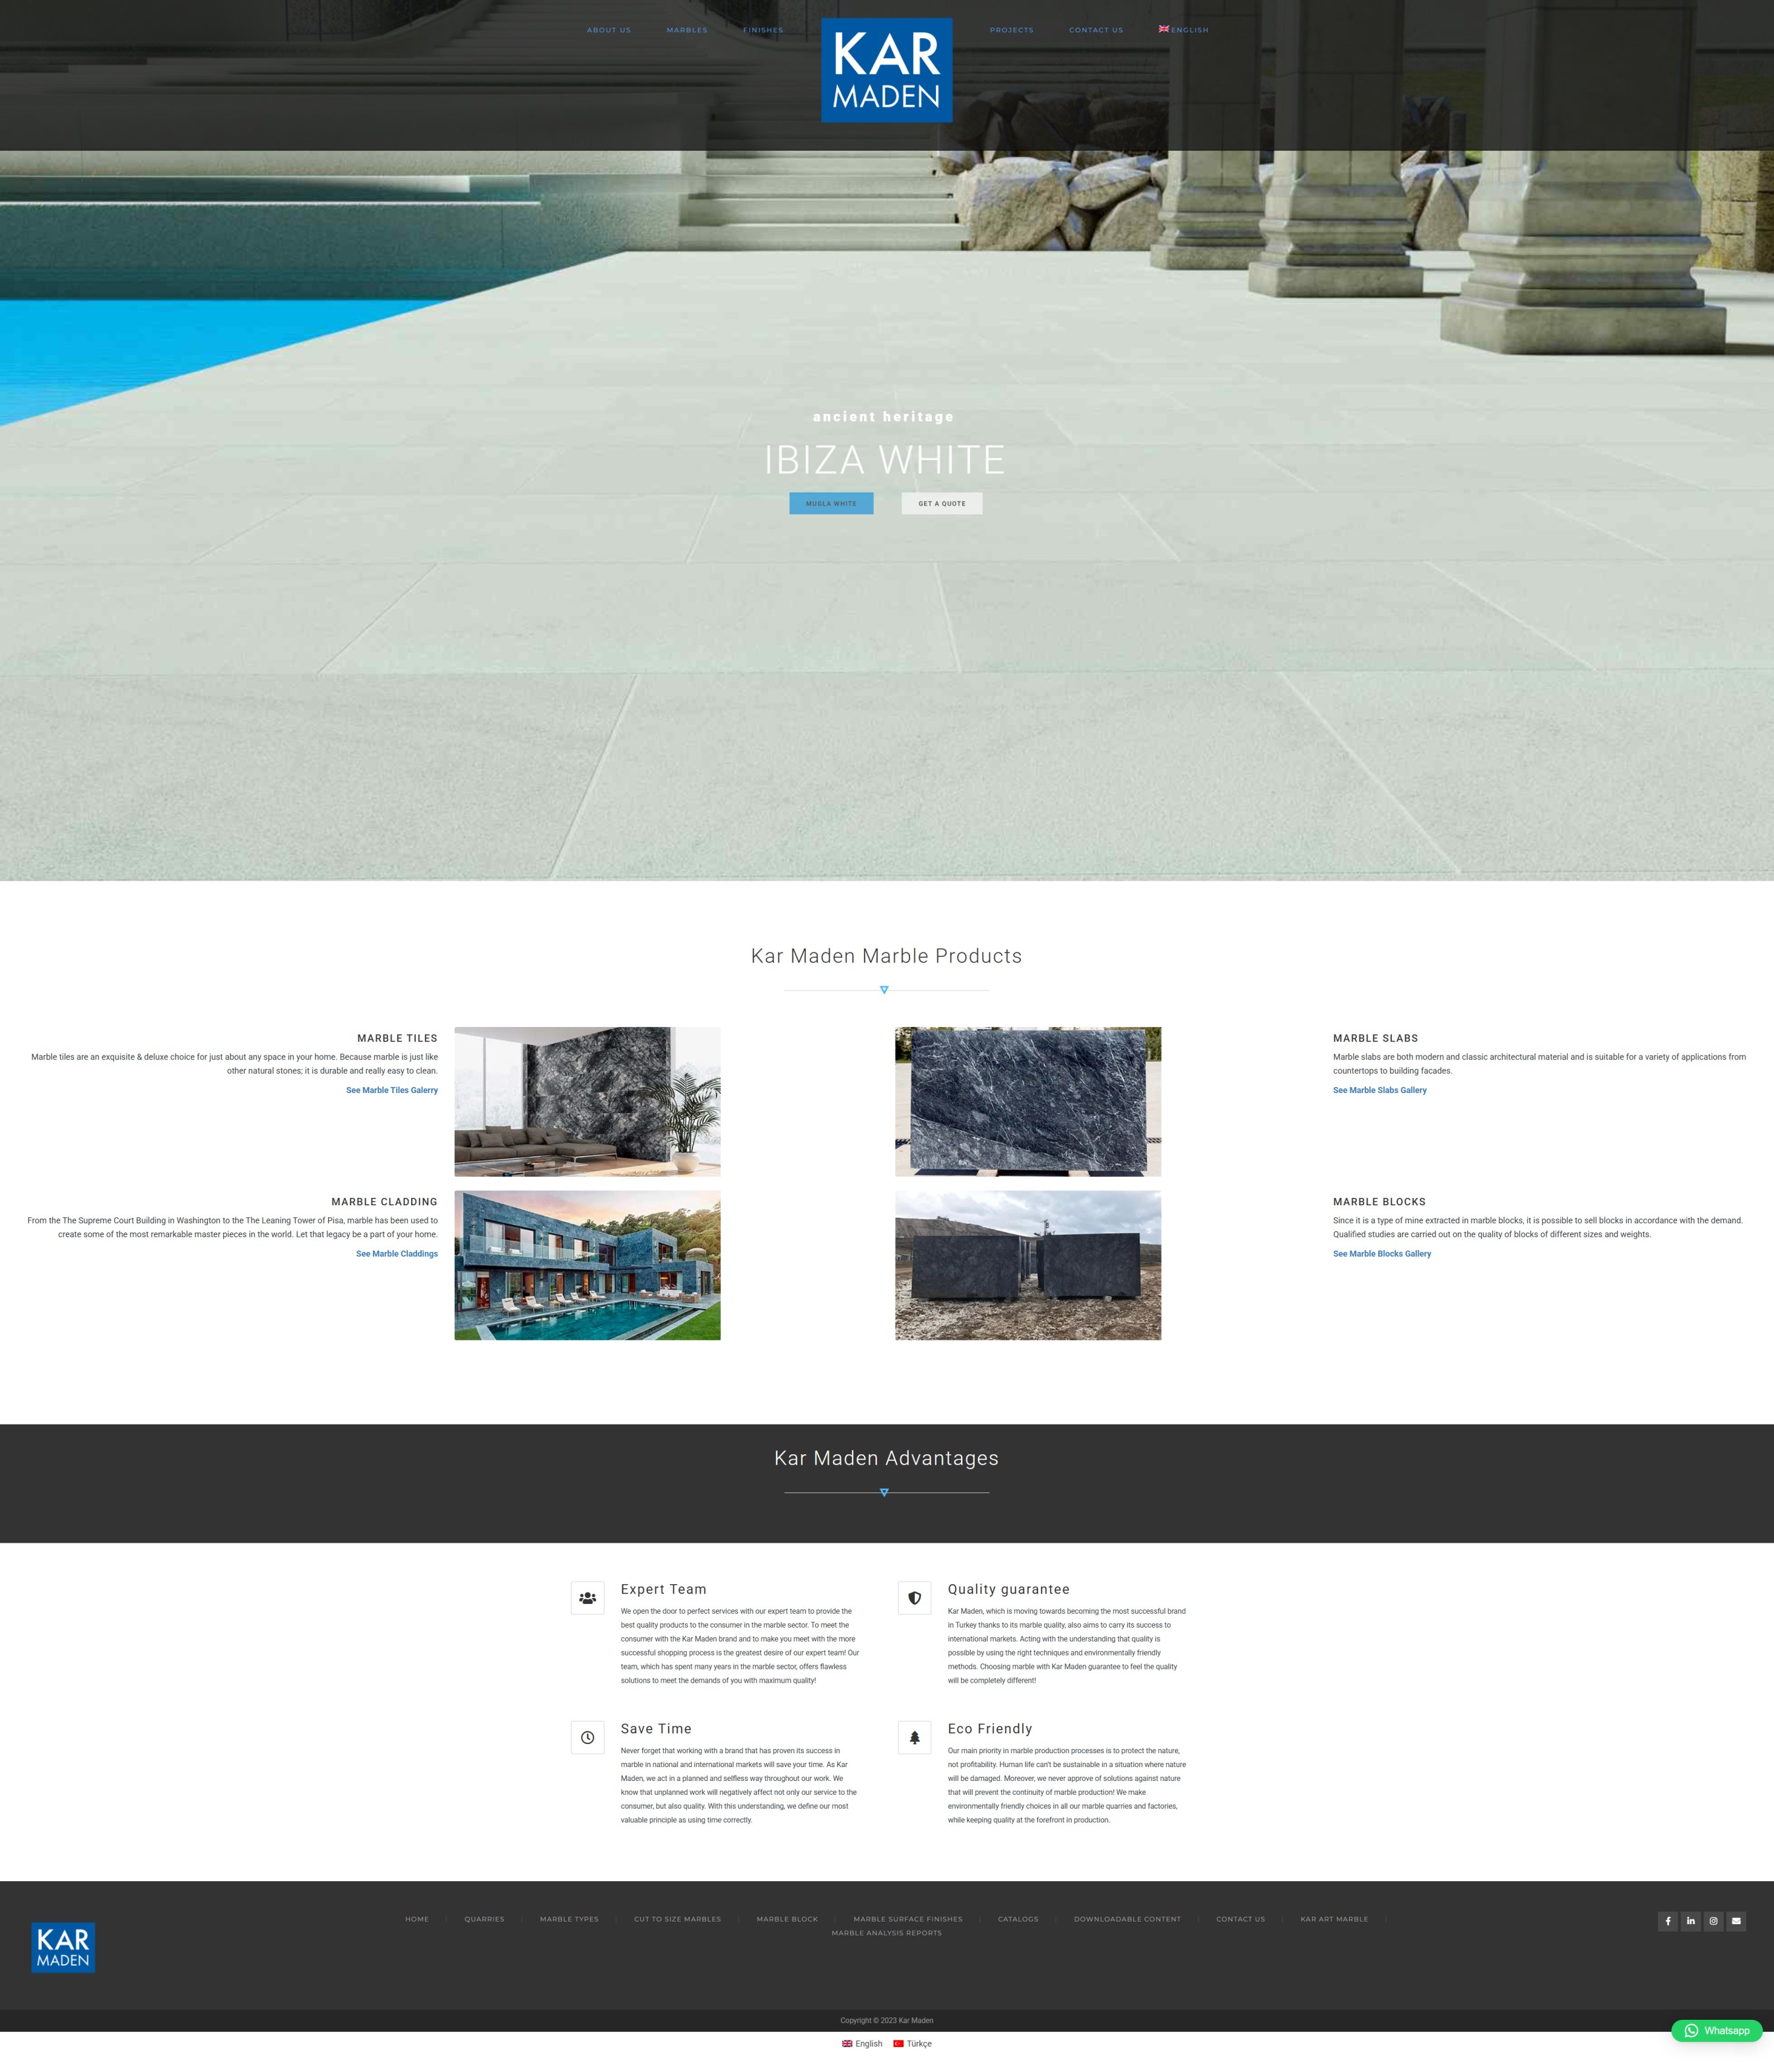The height and width of the screenshot is (2072, 1774).
Task: Open the English language selector in header
Action: click(x=1184, y=30)
